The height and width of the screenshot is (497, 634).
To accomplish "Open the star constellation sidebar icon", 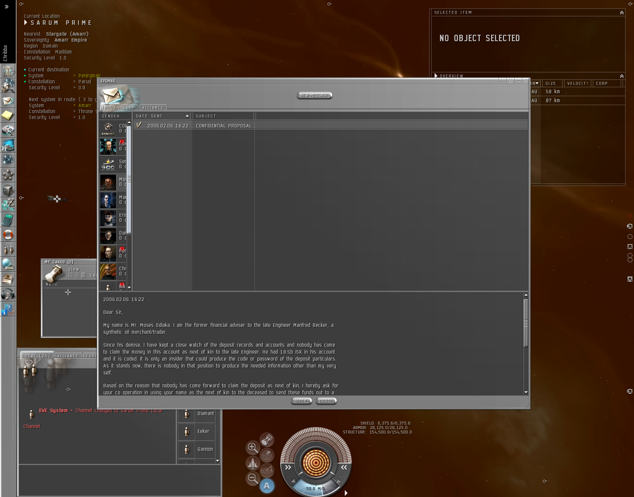I will (x=8, y=160).
